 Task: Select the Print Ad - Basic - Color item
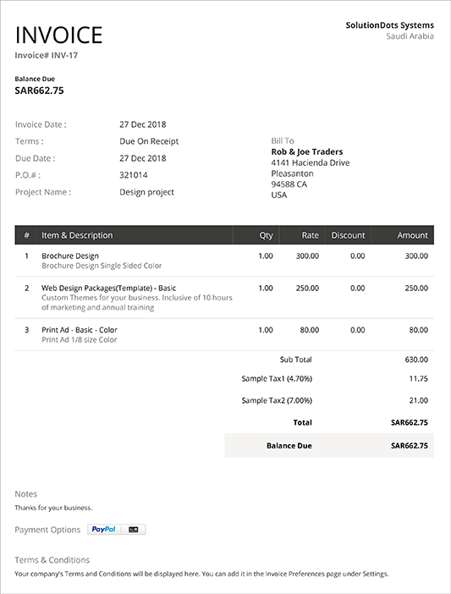(x=80, y=330)
